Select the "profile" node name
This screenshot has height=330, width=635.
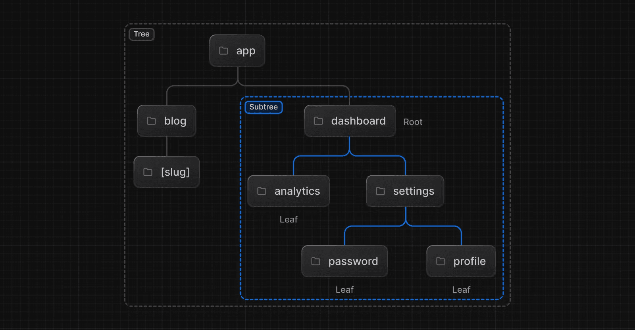coord(470,261)
